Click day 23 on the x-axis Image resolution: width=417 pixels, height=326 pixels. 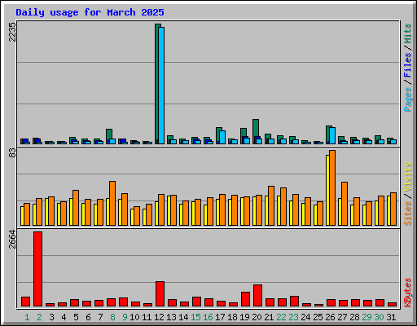point(293,317)
